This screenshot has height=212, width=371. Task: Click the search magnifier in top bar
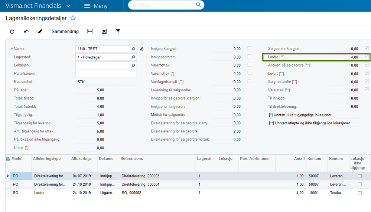(199, 5)
